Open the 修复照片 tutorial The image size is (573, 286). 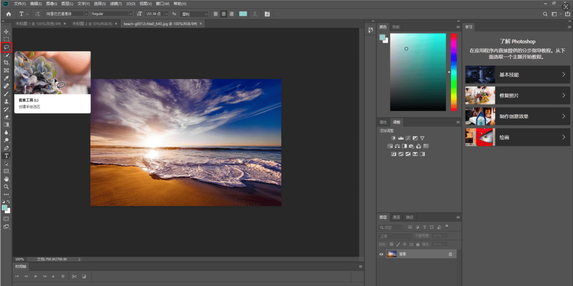click(518, 95)
